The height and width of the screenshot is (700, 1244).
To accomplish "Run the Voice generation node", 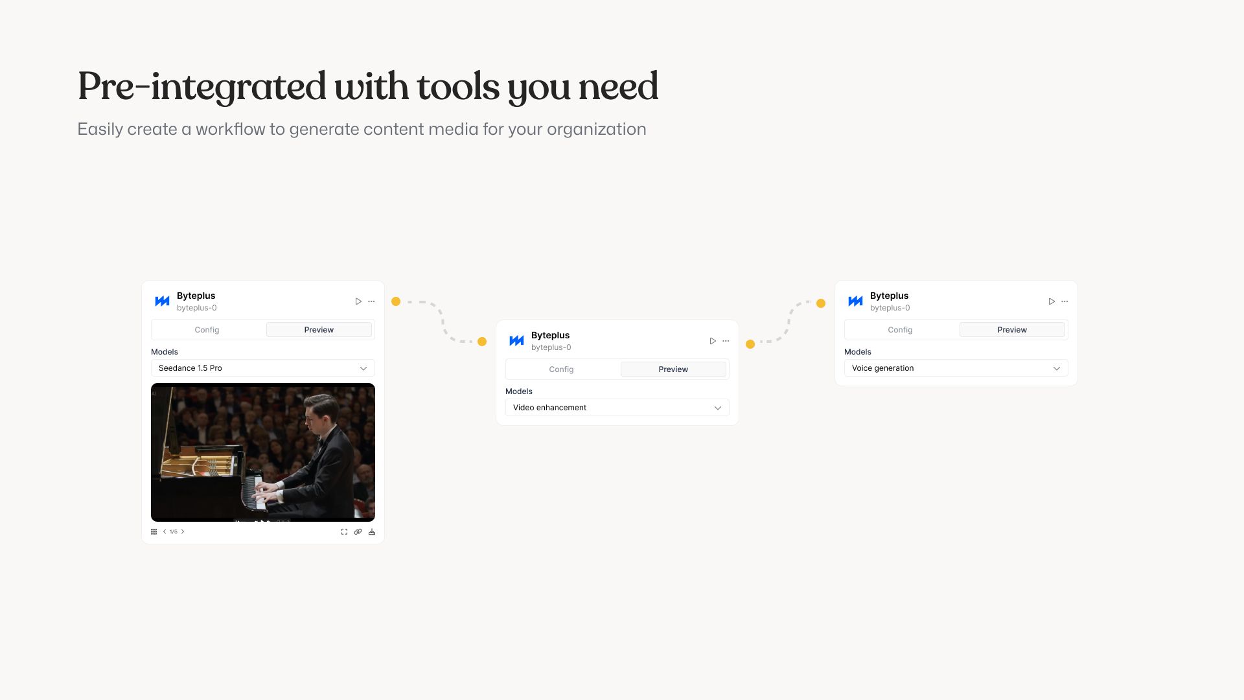I will [x=1052, y=301].
